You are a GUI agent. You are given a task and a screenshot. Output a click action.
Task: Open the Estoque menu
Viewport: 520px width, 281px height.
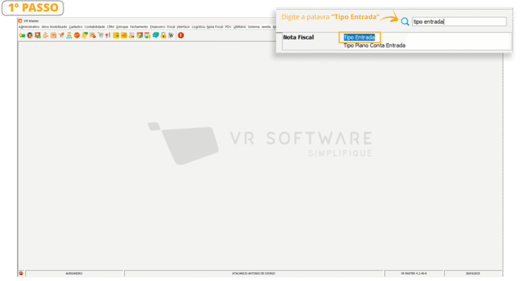pyautogui.click(x=122, y=27)
